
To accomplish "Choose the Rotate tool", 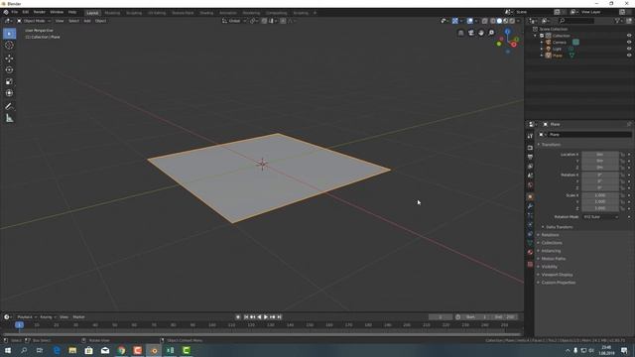I will [x=9, y=70].
